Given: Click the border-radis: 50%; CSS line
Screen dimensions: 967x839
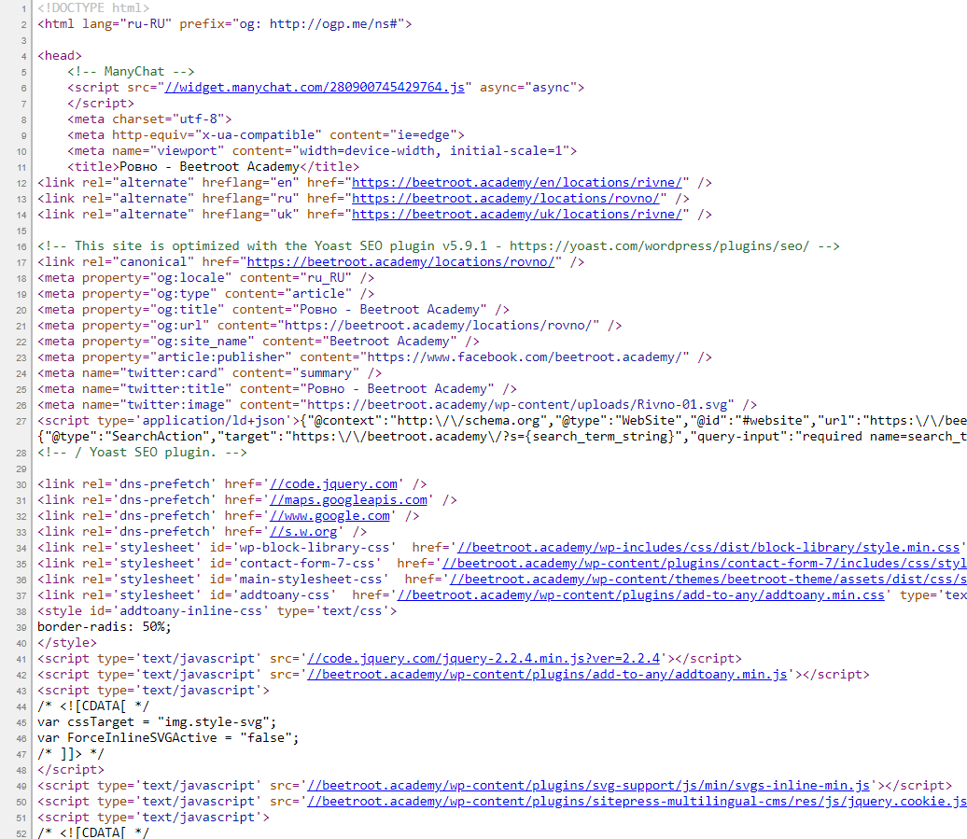Looking at the screenshot, I should tap(105, 627).
